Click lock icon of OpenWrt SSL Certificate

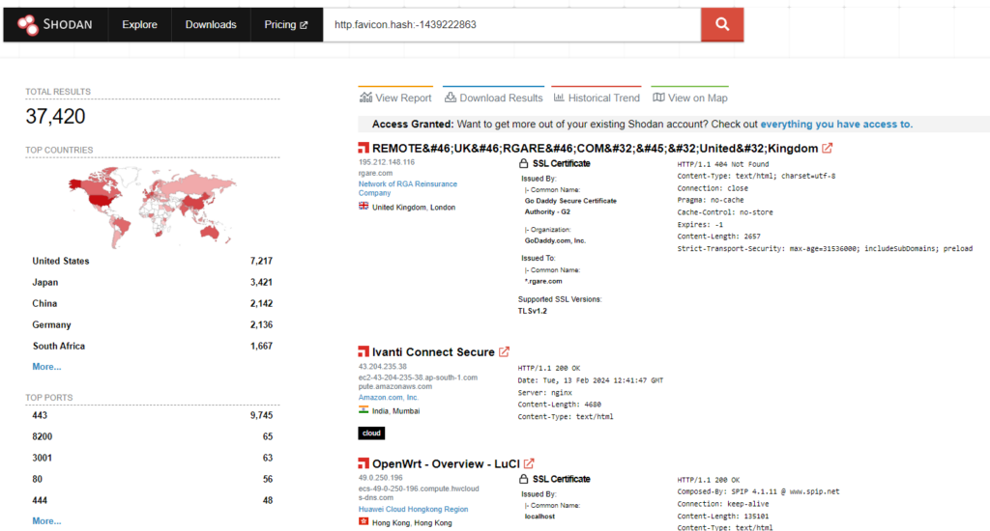click(523, 479)
